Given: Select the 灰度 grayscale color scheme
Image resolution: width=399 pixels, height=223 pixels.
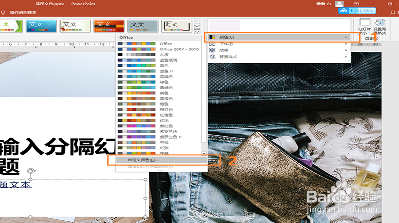Looking at the screenshot, I should coord(159,55).
